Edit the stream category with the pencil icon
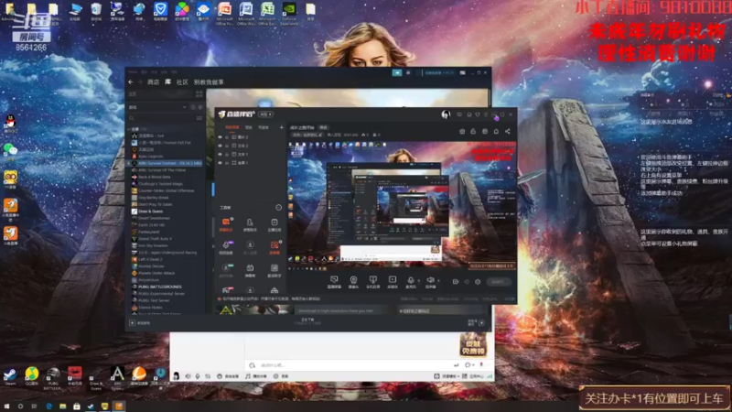 320,135
